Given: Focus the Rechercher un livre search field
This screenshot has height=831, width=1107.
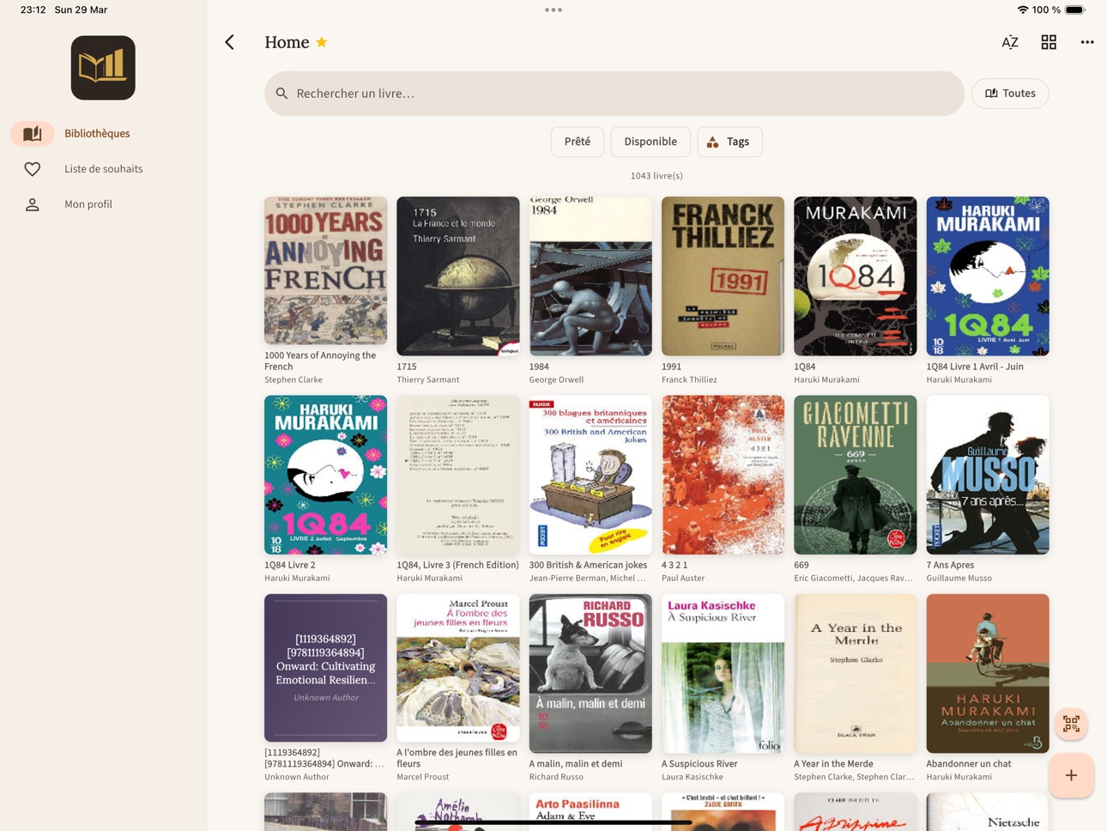Looking at the screenshot, I should coord(614,94).
